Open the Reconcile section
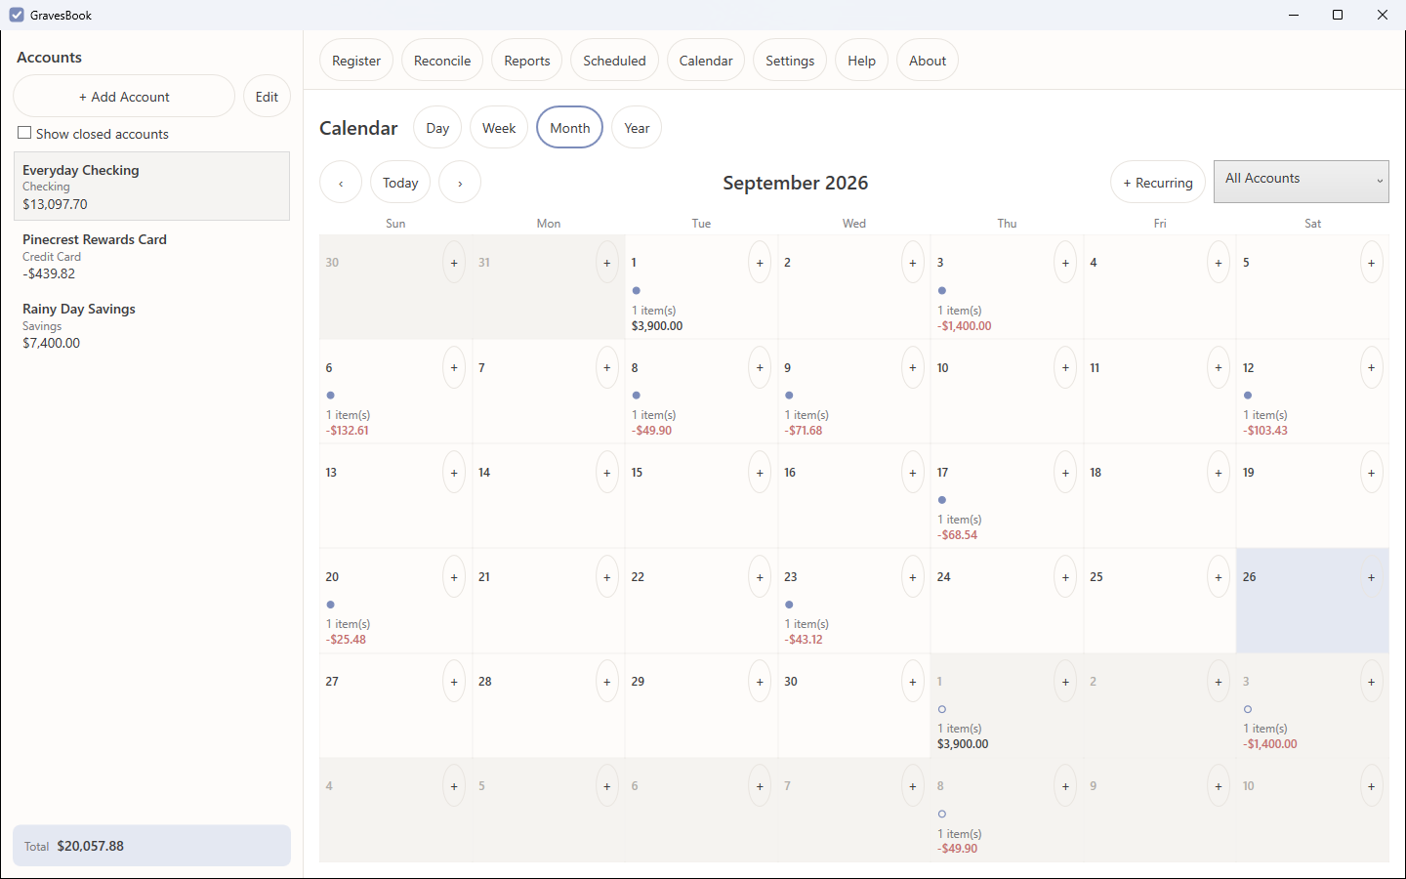The width and height of the screenshot is (1406, 879). (x=442, y=61)
